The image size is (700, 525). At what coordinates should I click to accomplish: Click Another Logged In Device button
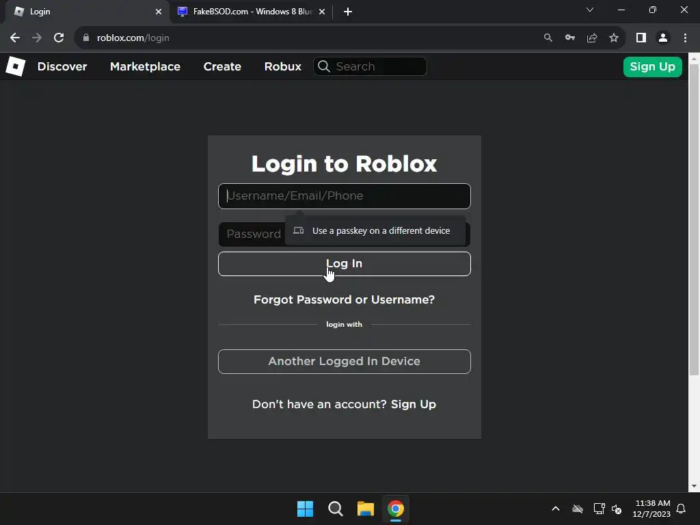(x=345, y=361)
